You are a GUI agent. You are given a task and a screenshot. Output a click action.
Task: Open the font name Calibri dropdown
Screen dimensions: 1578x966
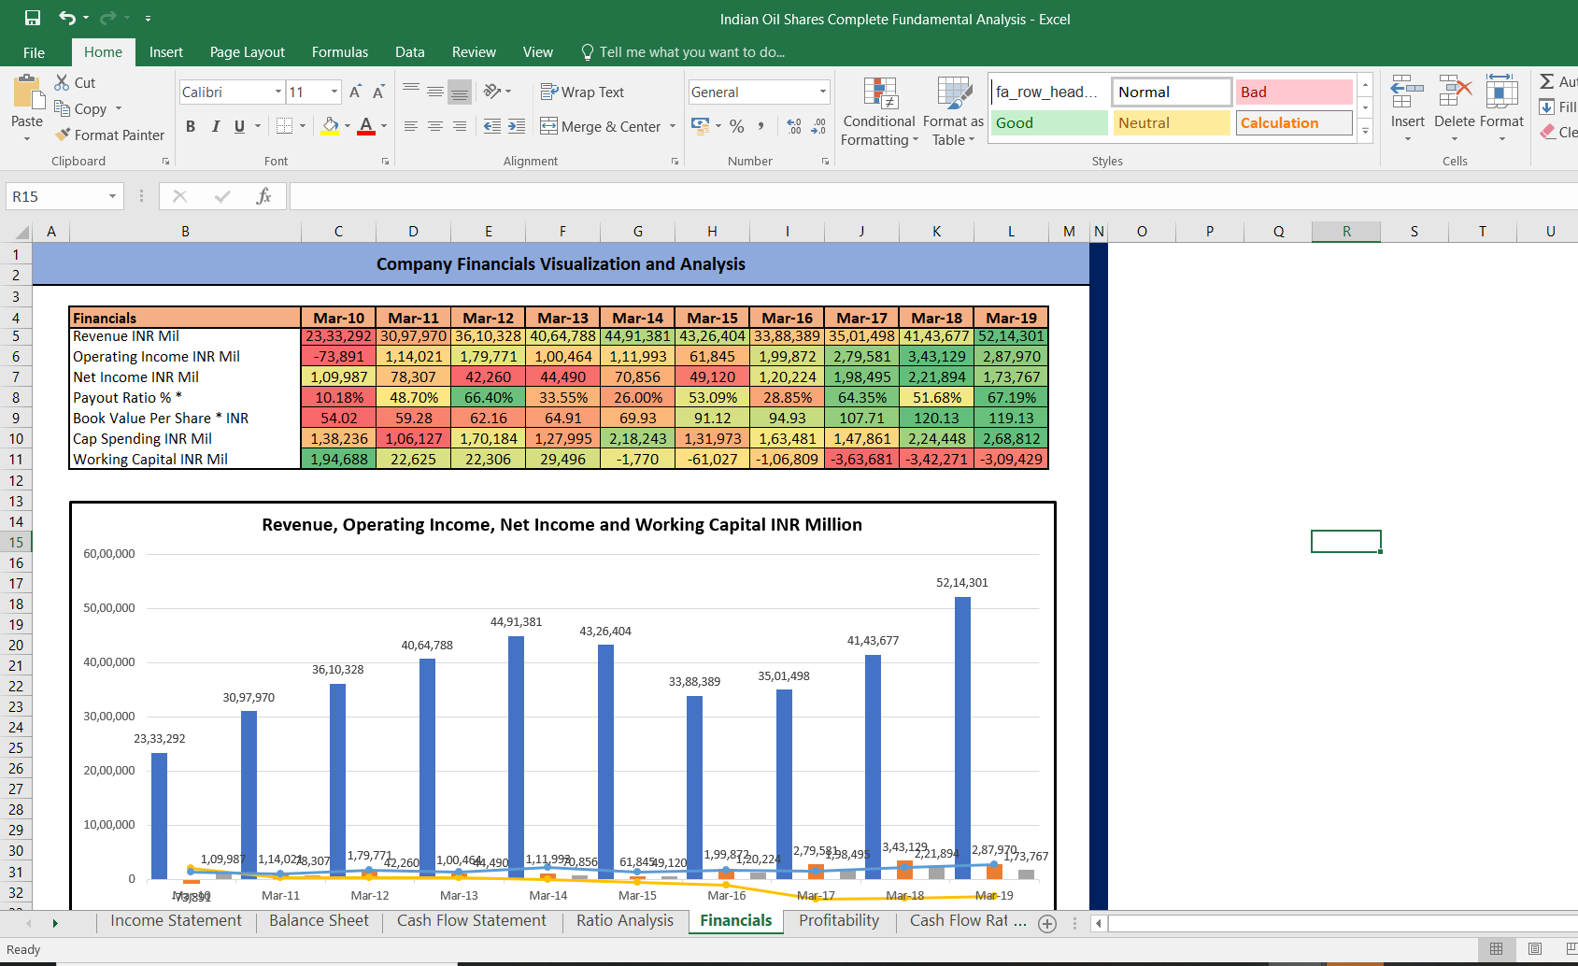coord(278,92)
